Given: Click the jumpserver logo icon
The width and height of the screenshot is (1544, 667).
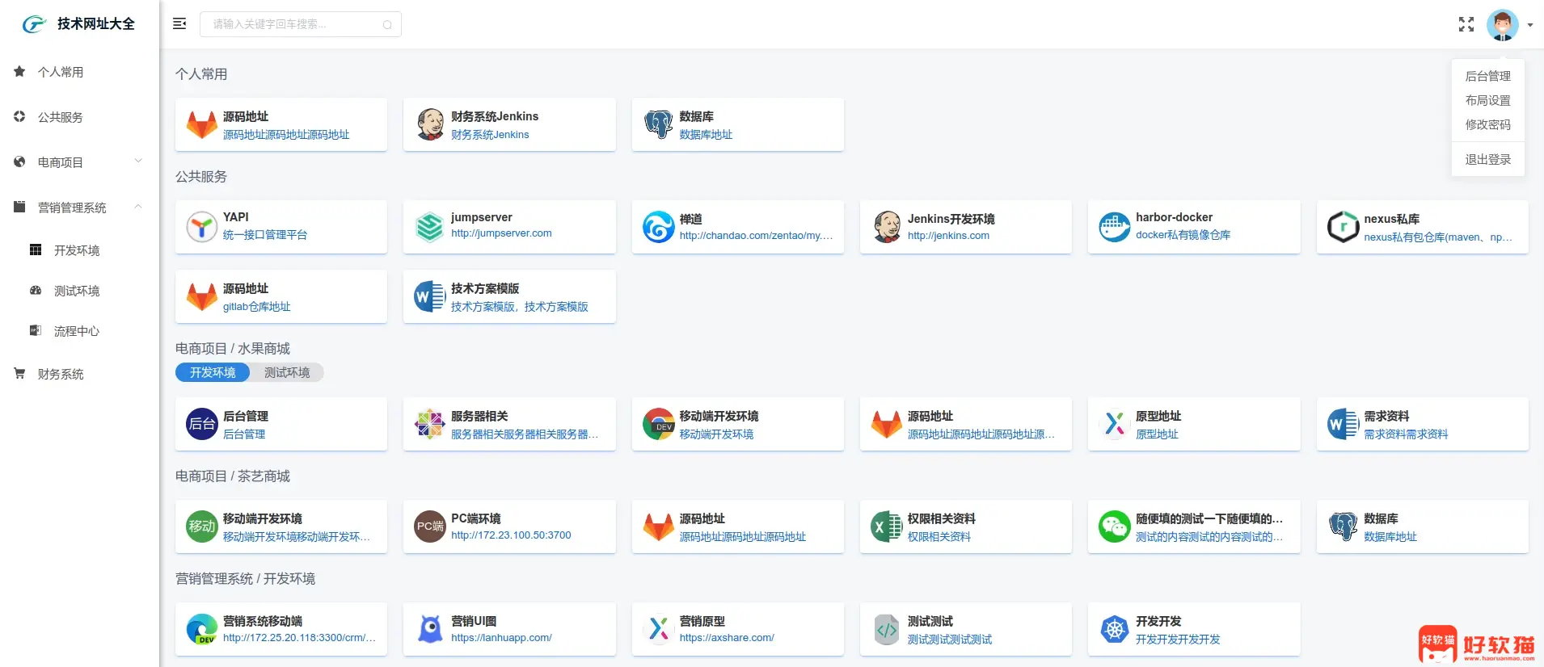Looking at the screenshot, I should (430, 227).
